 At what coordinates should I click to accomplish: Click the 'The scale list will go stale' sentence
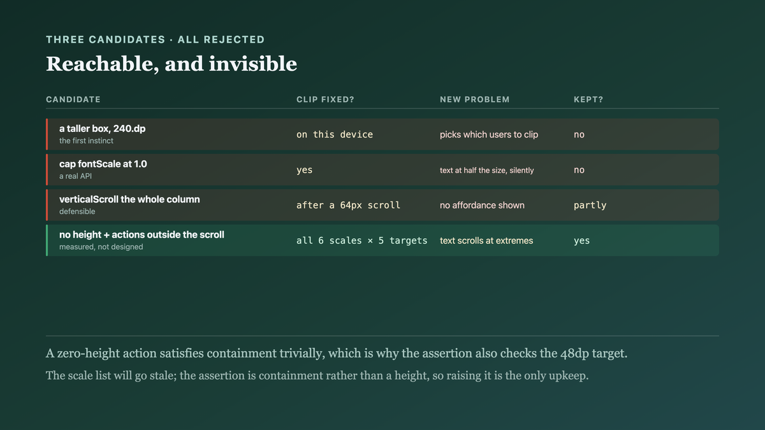317,376
